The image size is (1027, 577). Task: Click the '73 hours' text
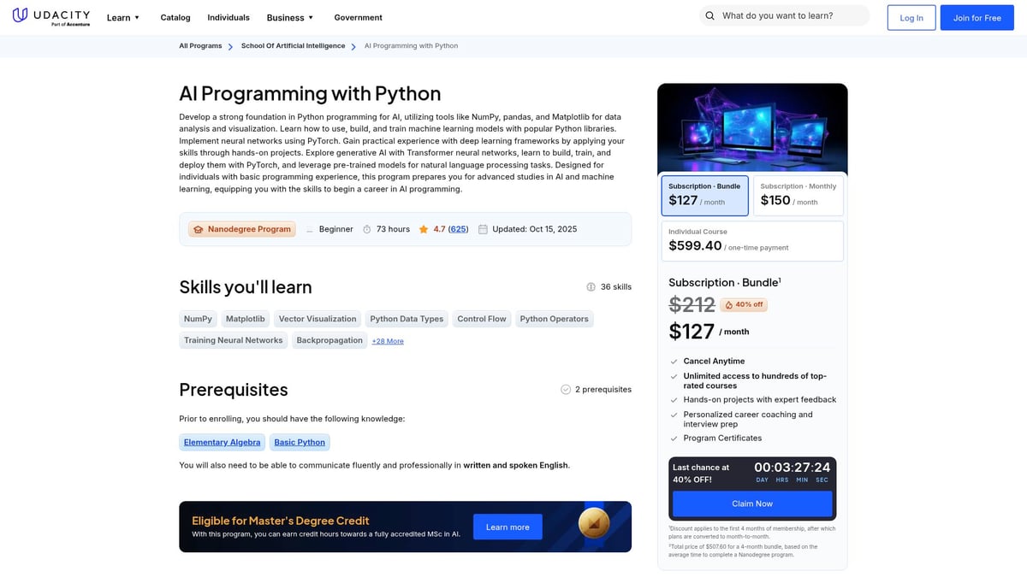(x=393, y=229)
